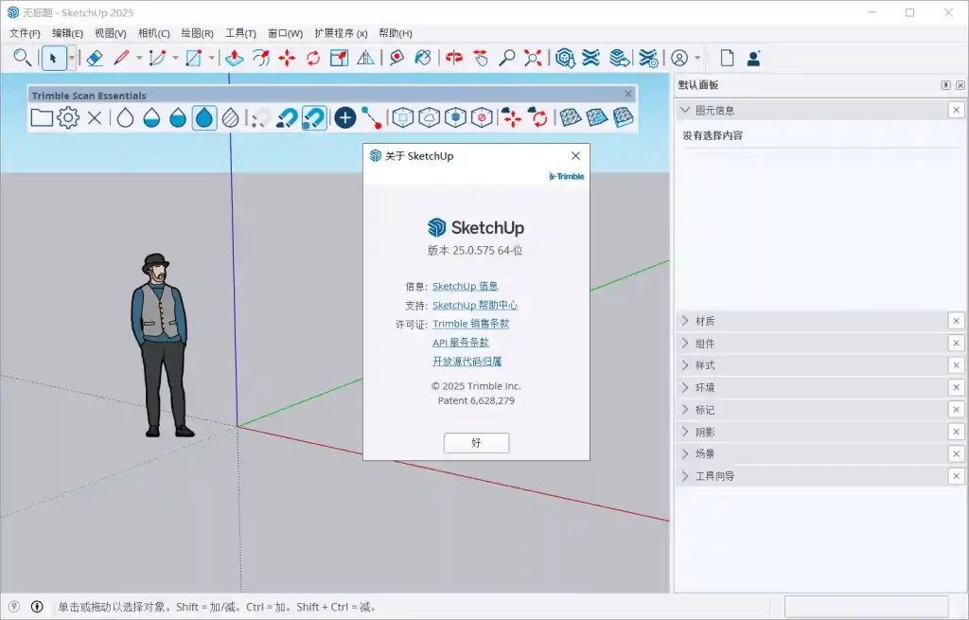Activate the Move tool with red arrows
This screenshot has height=620, width=969.
tap(287, 58)
